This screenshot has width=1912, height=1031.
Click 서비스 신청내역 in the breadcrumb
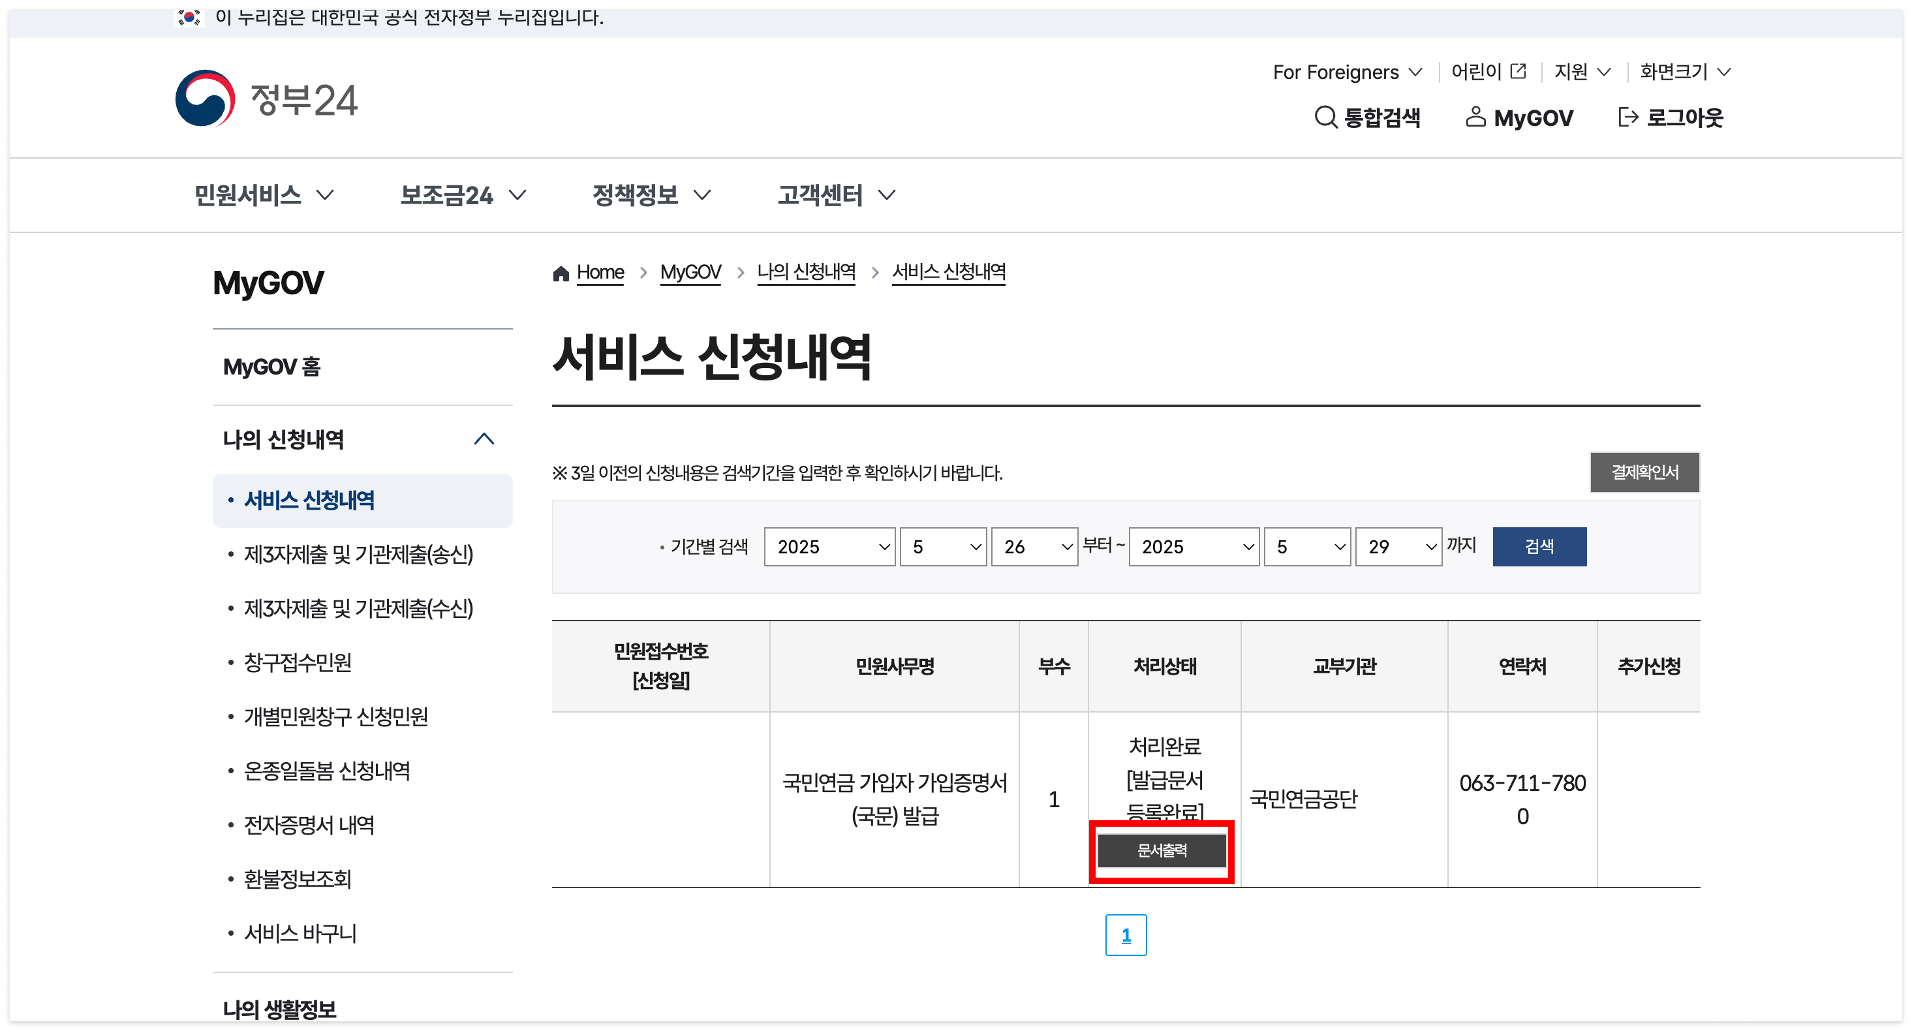pyautogui.click(x=949, y=272)
